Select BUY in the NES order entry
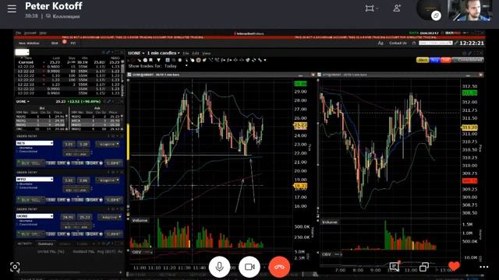 25,163
